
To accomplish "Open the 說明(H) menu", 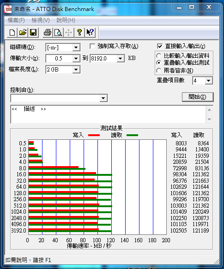I will tap(66, 20).
